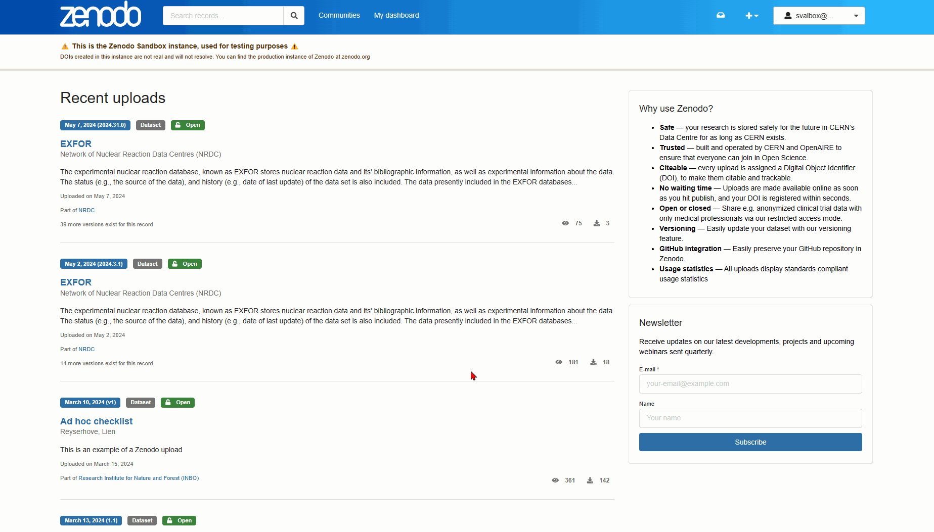Click the newsletter Name input field
Image resolution: width=934 pixels, height=532 pixels.
(750, 418)
